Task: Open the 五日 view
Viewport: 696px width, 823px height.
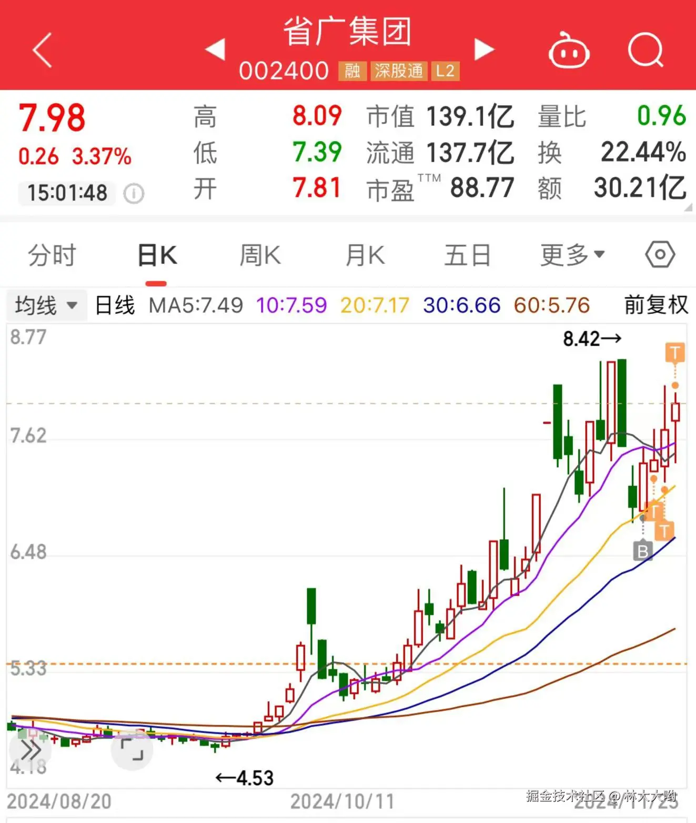Action: tap(467, 254)
